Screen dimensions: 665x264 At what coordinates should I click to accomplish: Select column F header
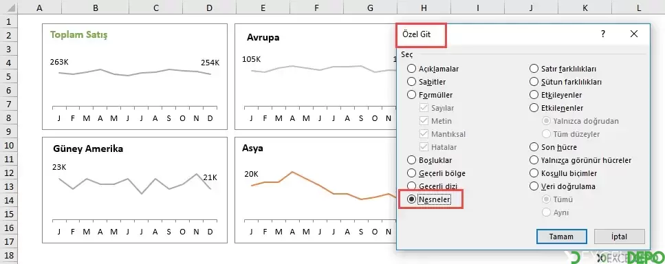click(x=317, y=8)
